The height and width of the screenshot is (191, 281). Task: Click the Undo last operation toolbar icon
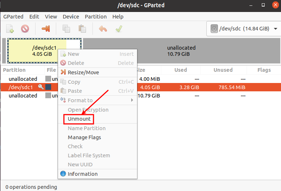pyautogui.click(x=103, y=29)
